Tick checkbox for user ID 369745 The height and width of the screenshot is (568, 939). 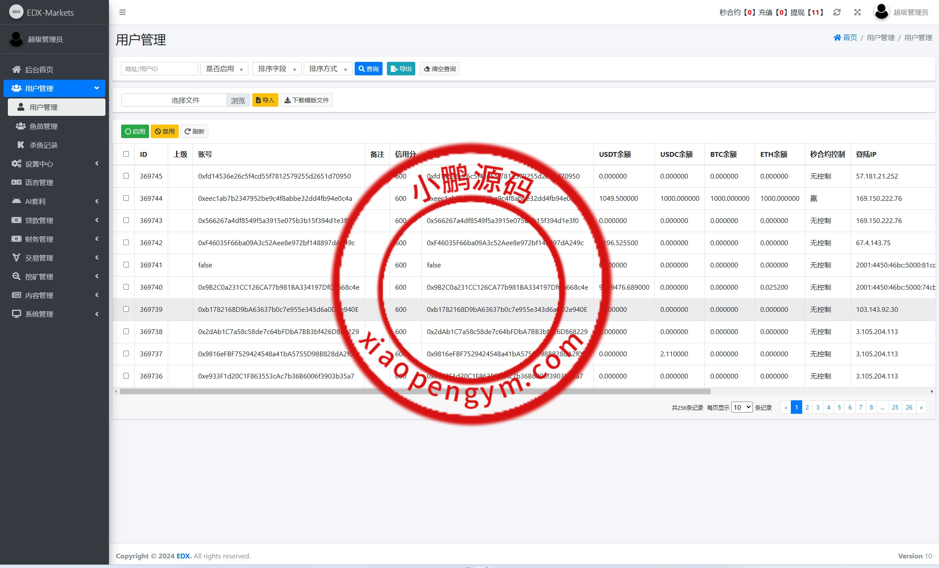[x=126, y=176]
